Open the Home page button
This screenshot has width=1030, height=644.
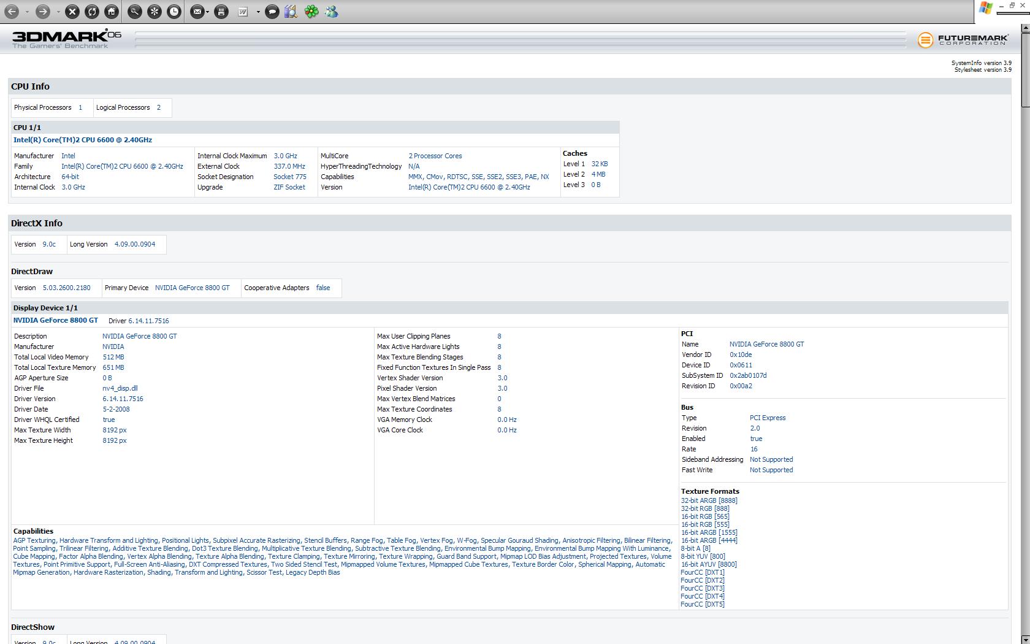pos(112,12)
